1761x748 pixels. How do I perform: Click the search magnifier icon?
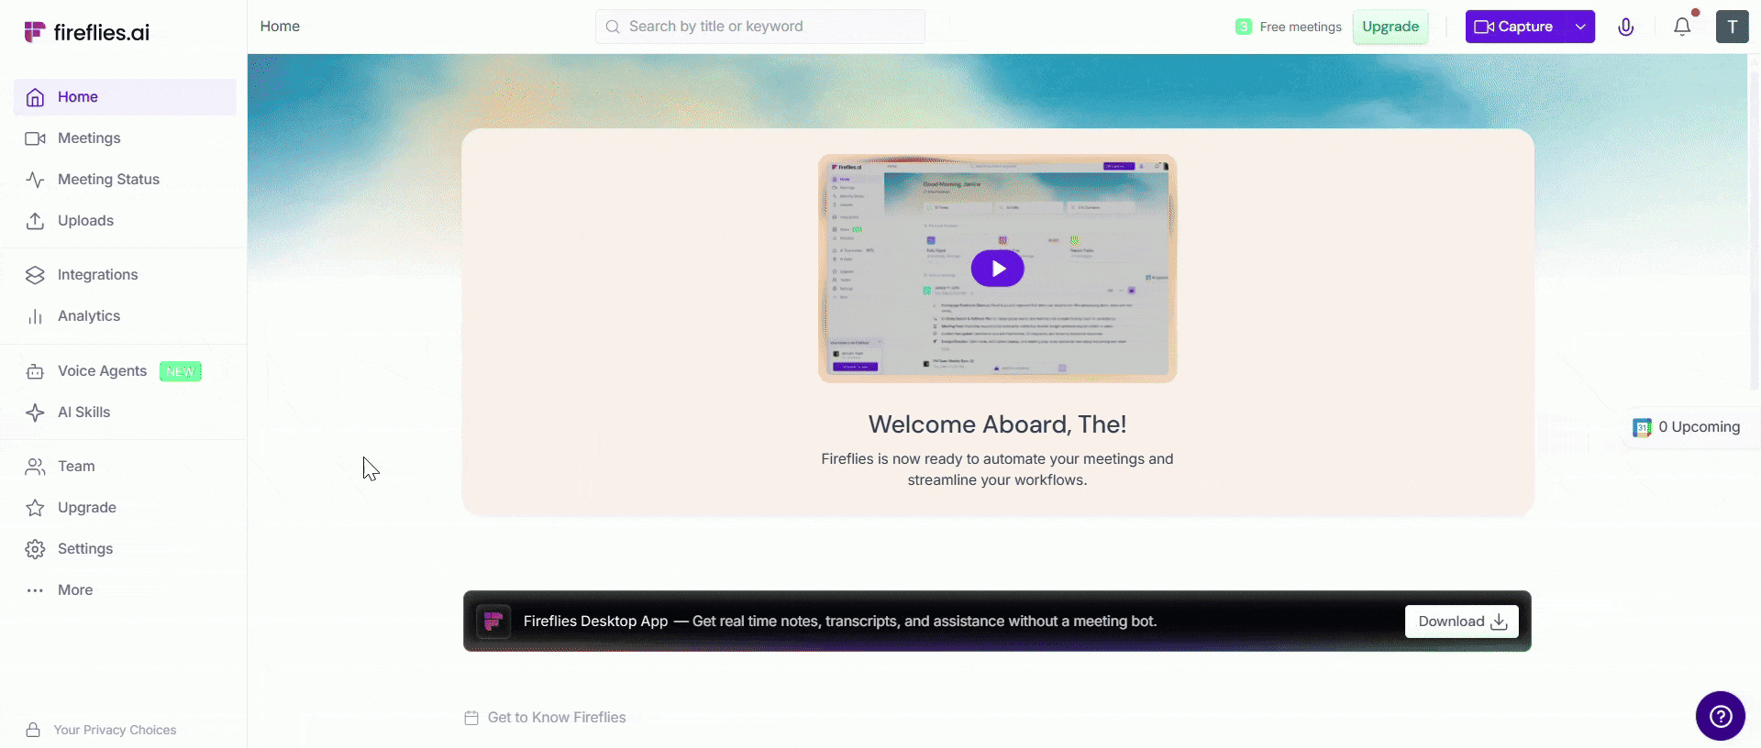(613, 27)
